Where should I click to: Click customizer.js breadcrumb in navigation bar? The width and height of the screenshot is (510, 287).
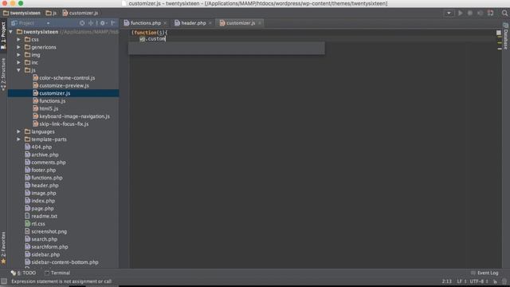coord(80,13)
